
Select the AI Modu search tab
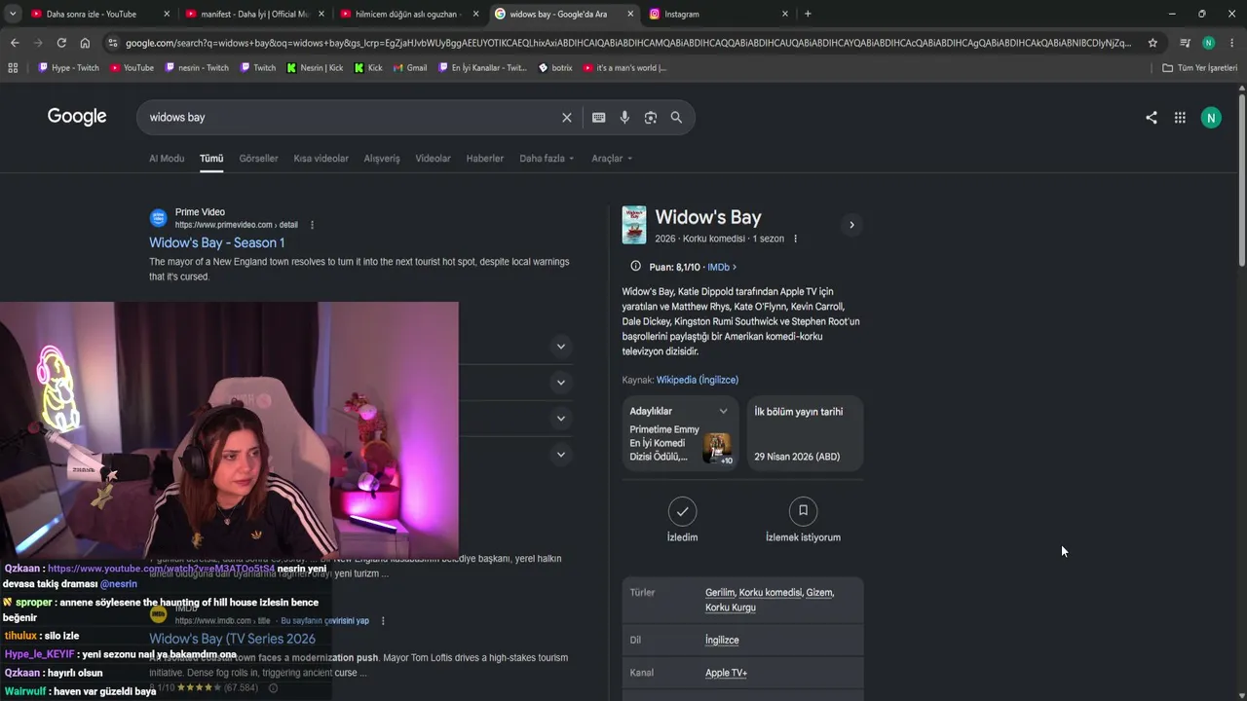[167, 159]
